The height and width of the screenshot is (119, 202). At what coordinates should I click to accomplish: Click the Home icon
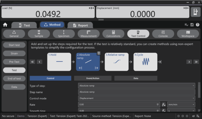coord(5,25)
